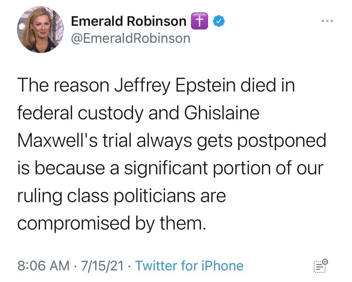Click the purple cross emoji badge
This screenshot has height=282, width=352.
pyautogui.click(x=199, y=22)
